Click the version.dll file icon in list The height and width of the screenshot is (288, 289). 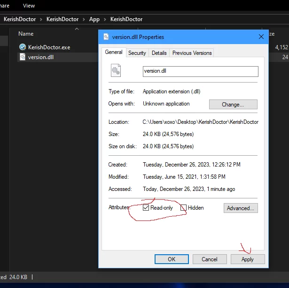click(x=23, y=57)
